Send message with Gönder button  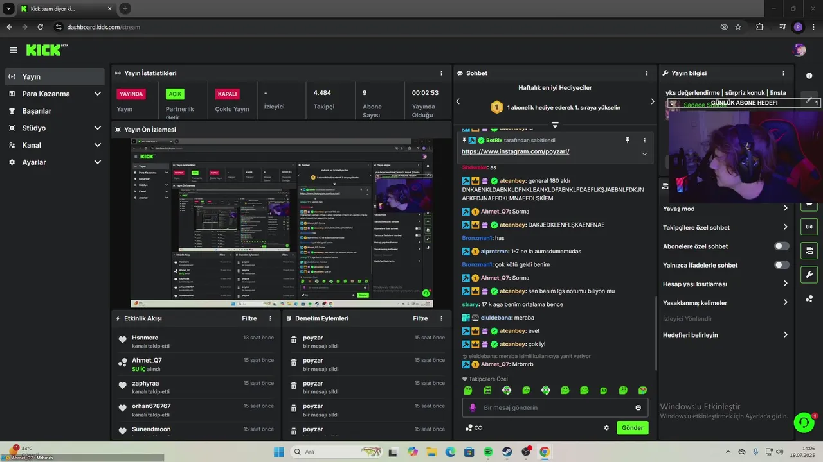tap(633, 428)
